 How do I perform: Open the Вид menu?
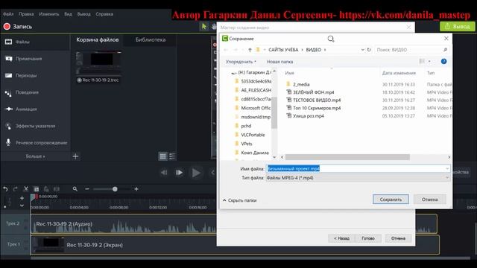(x=68, y=14)
